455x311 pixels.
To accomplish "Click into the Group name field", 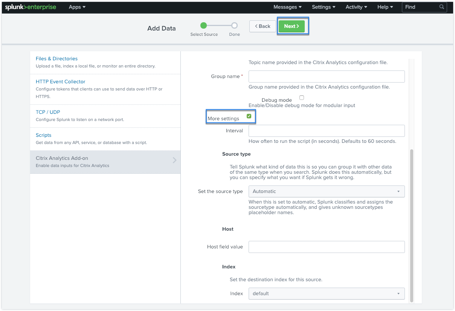I will click(326, 77).
